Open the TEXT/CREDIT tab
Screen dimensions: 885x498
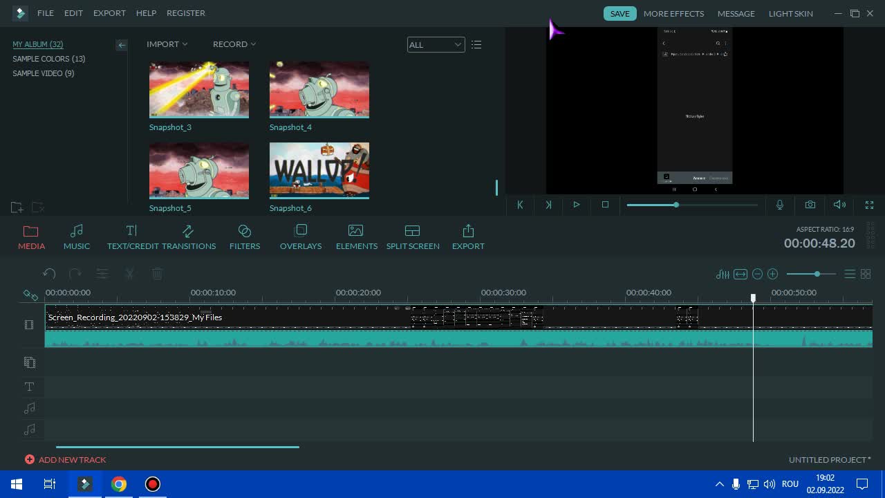pos(133,237)
